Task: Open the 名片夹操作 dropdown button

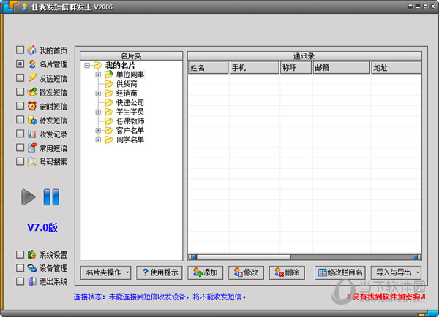Action: [x=106, y=272]
